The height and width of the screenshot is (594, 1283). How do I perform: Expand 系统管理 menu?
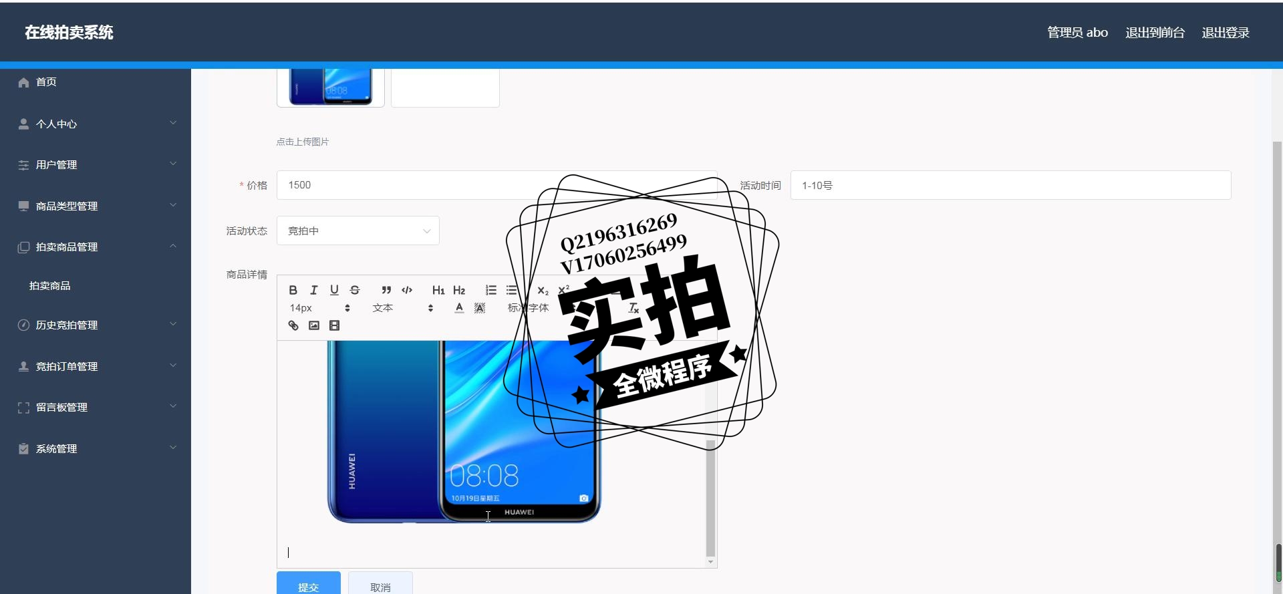96,448
